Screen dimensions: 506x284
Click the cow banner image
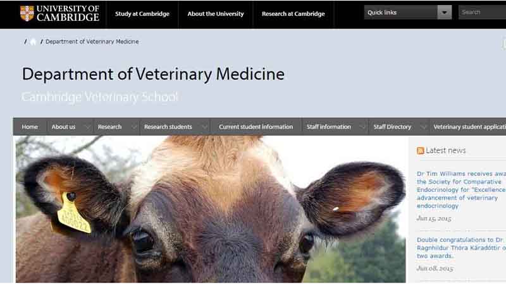click(x=211, y=210)
